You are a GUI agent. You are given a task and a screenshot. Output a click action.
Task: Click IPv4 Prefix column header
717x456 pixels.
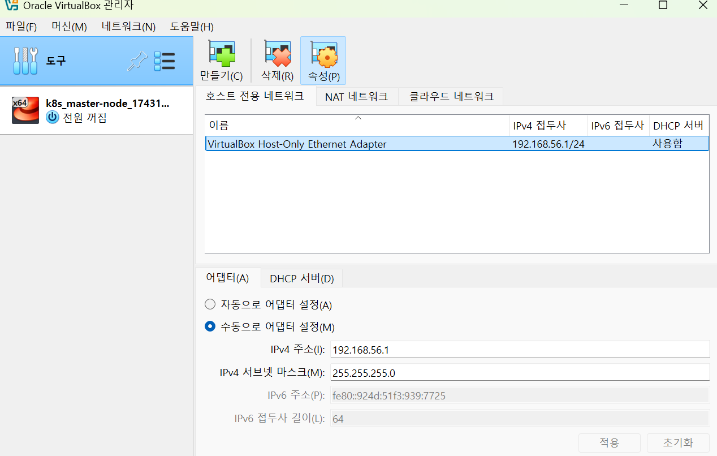pyautogui.click(x=548, y=126)
